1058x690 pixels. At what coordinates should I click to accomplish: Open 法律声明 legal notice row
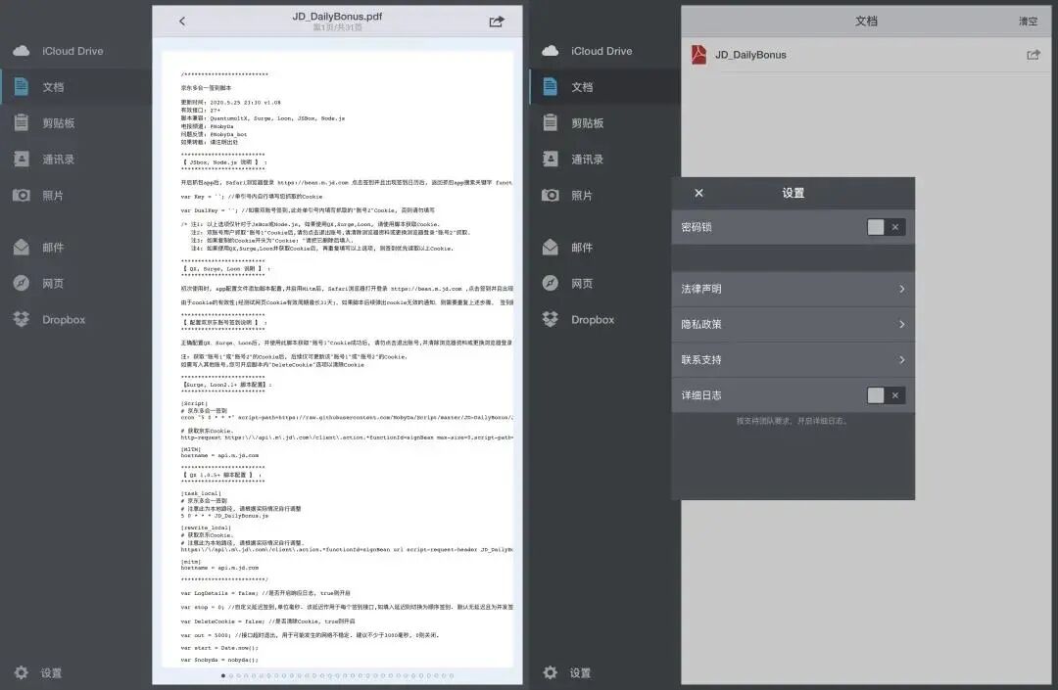click(x=793, y=289)
